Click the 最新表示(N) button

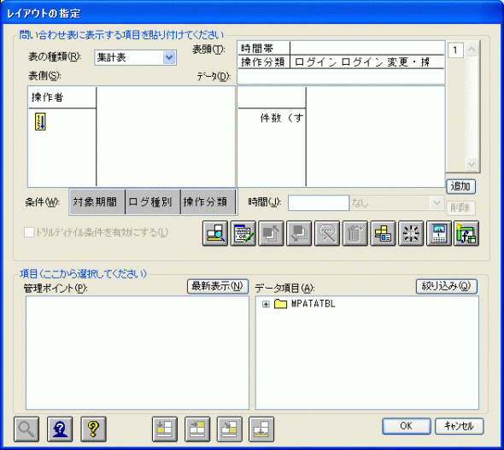point(218,286)
